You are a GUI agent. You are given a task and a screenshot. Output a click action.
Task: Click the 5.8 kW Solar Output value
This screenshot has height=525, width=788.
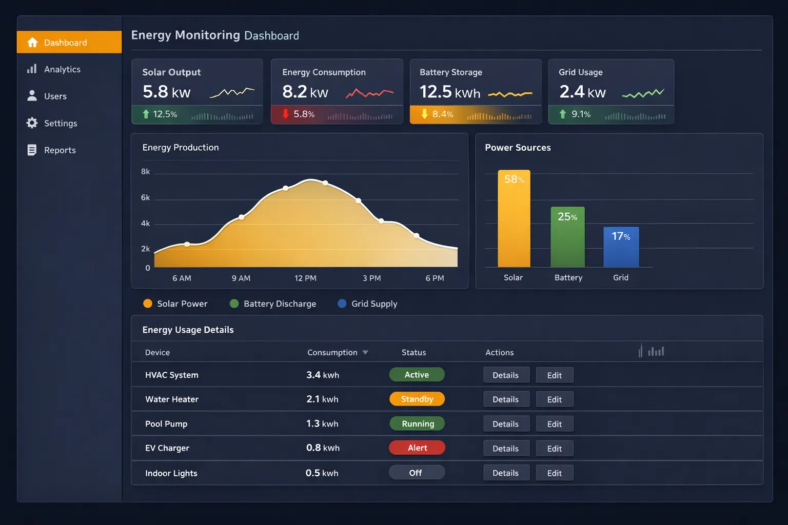pyautogui.click(x=166, y=92)
